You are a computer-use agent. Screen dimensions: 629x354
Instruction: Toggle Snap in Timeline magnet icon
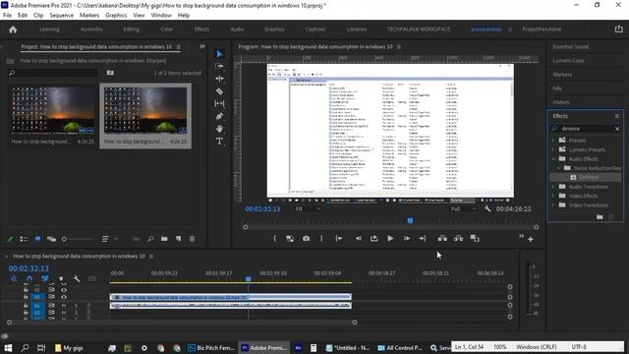pyautogui.click(x=29, y=278)
